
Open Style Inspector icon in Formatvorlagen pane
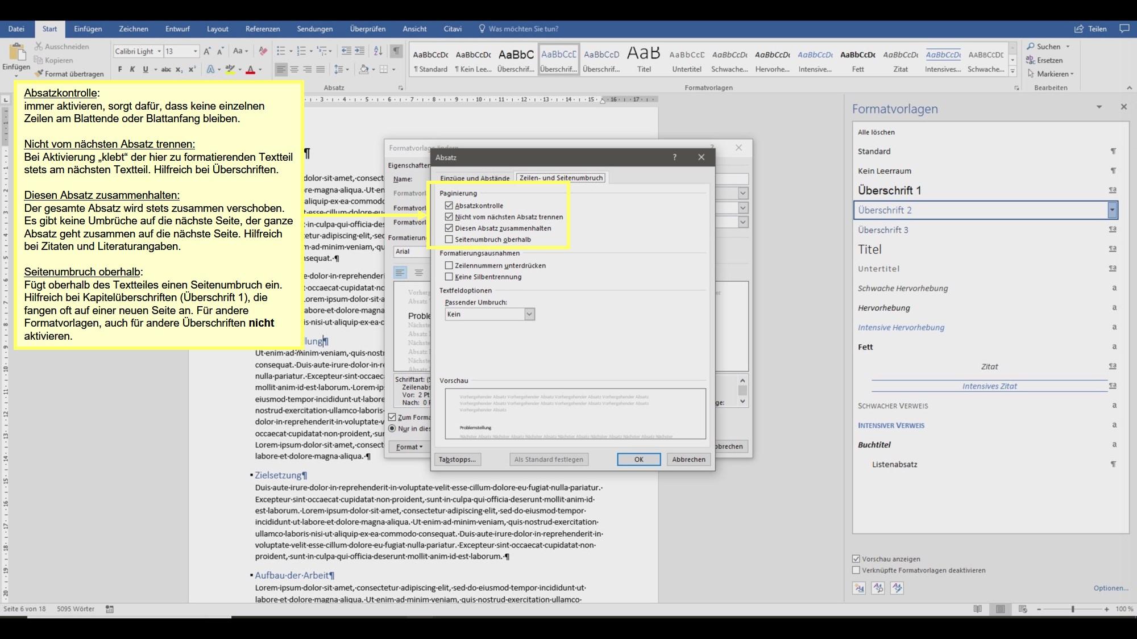[x=878, y=588]
